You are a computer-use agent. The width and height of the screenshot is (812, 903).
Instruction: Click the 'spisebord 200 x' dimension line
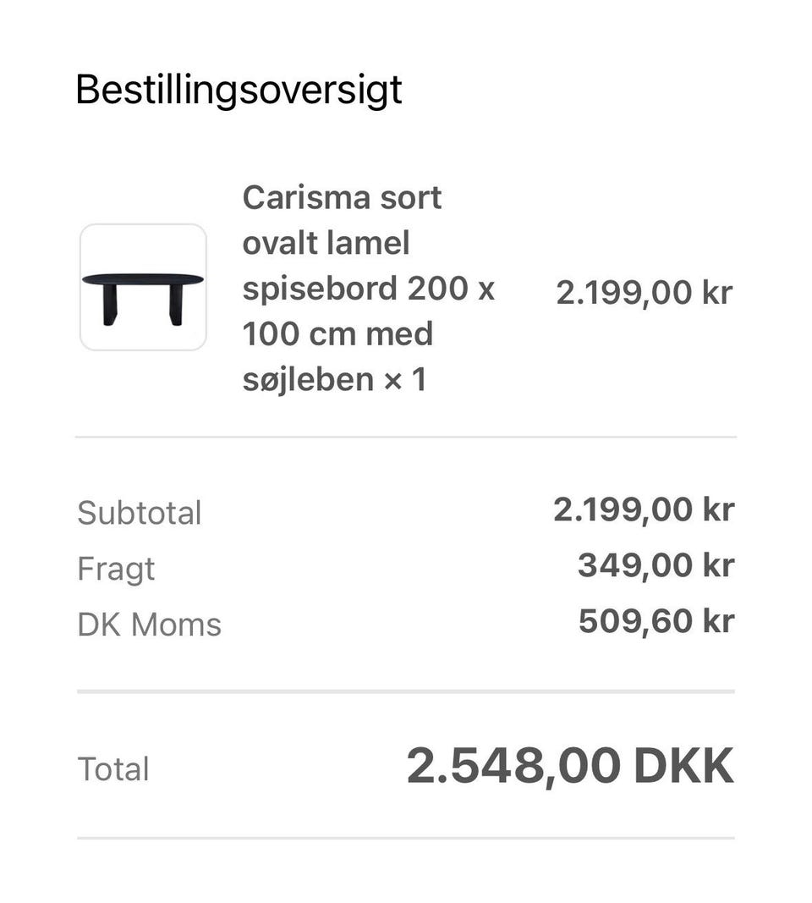tap(368, 289)
